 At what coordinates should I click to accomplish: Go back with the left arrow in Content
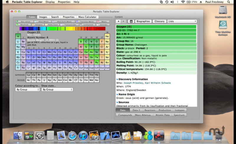(x=118, y=21)
